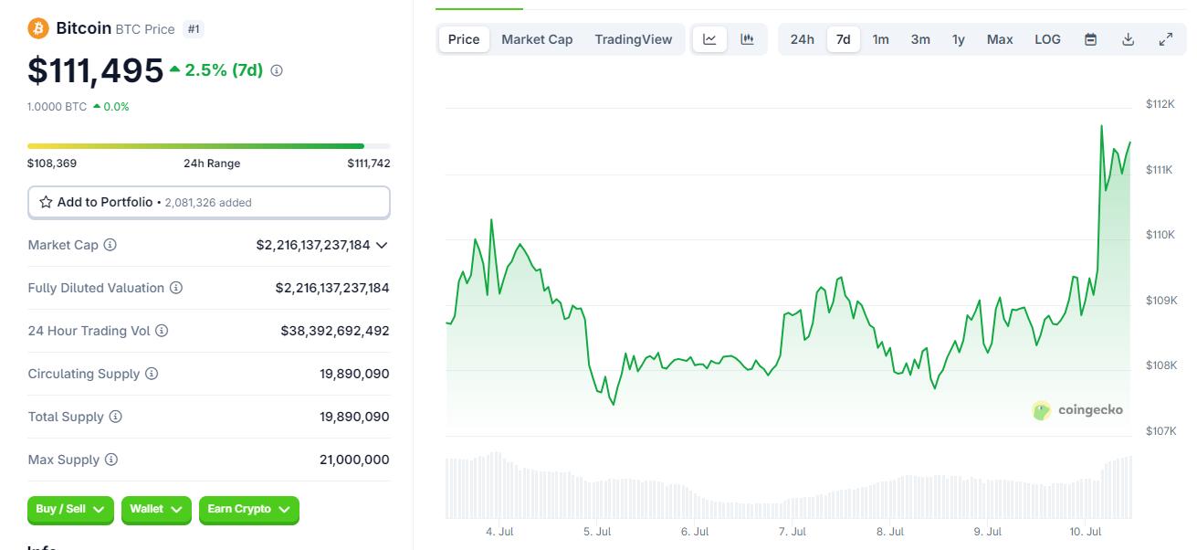The height and width of the screenshot is (550, 1197).
Task: Click info icon next to 7d change
Action: (277, 70)
